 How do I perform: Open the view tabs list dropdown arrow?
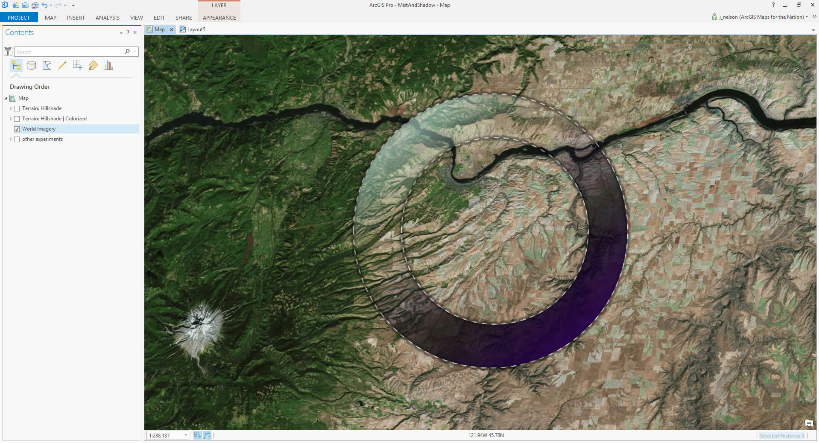813,30
